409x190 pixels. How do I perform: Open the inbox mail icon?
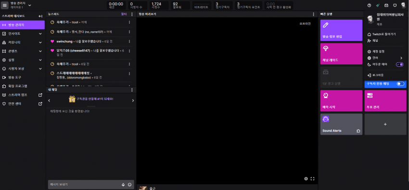[386, 5]
